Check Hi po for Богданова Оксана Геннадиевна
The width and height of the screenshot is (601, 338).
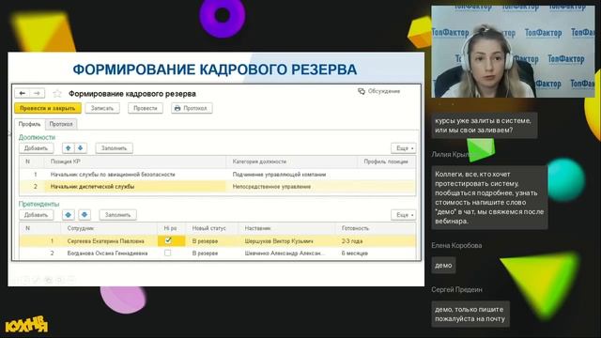[x=167, y=253]
